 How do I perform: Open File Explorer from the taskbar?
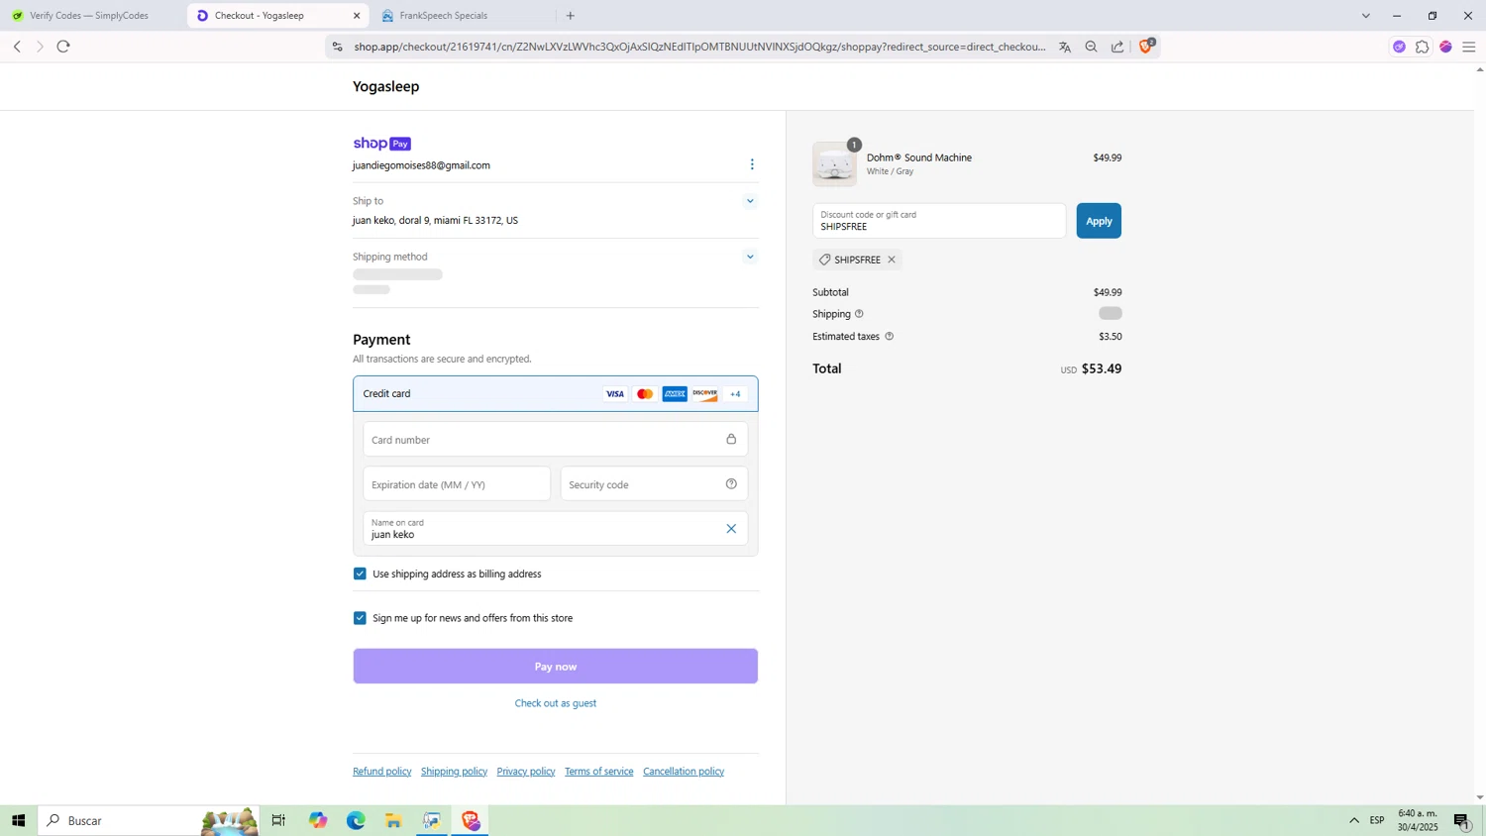coord(393,820)
